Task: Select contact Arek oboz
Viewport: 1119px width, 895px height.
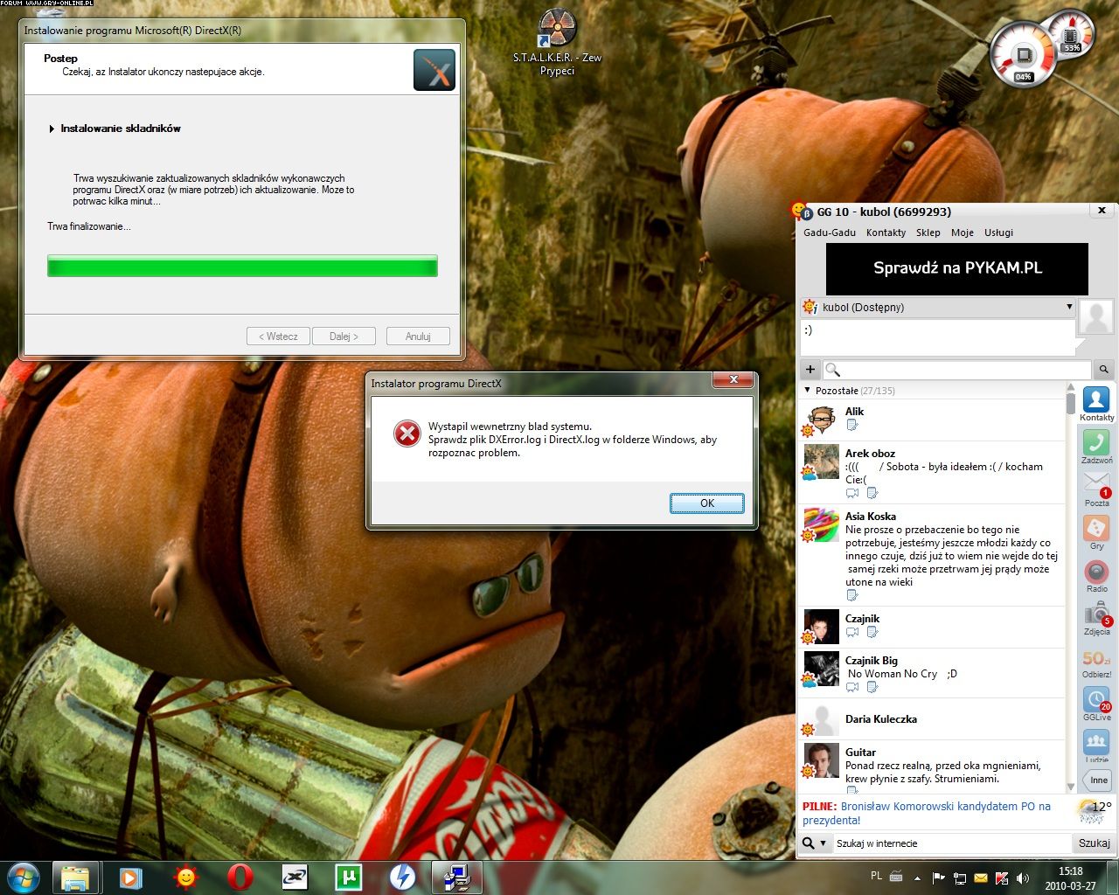Action: [932, 472]
